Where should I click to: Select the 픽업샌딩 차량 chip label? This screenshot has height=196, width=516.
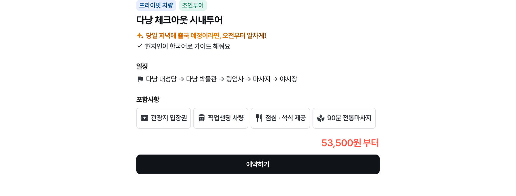[x=226, y=118]
